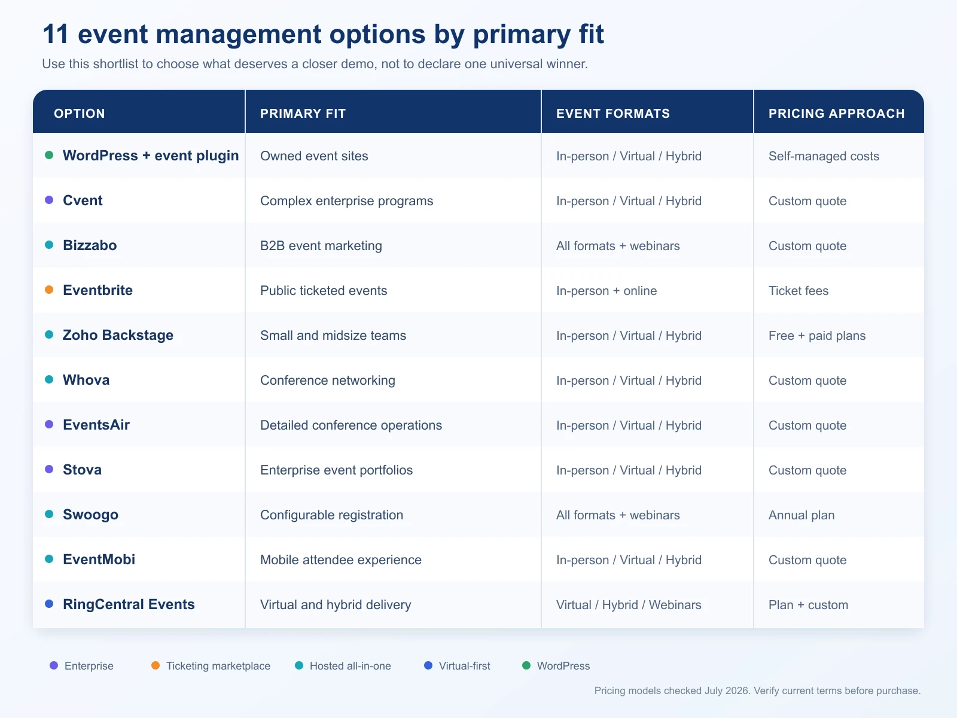Screen dimensions: 957x718
Task: Click the orange dot beside Eventbrite
Action: [49, 290]
